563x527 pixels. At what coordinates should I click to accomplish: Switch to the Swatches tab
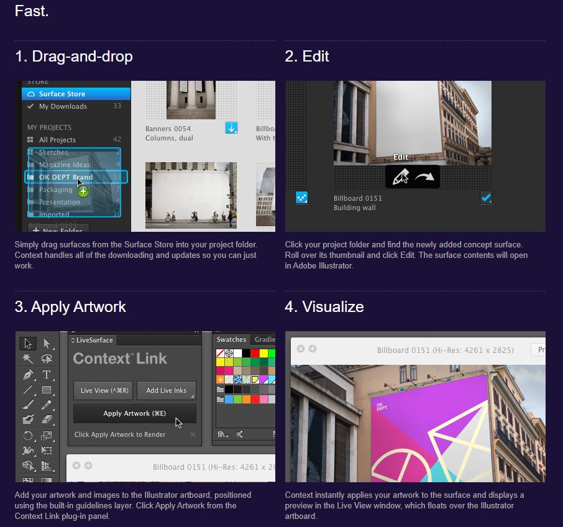point(231,339)
